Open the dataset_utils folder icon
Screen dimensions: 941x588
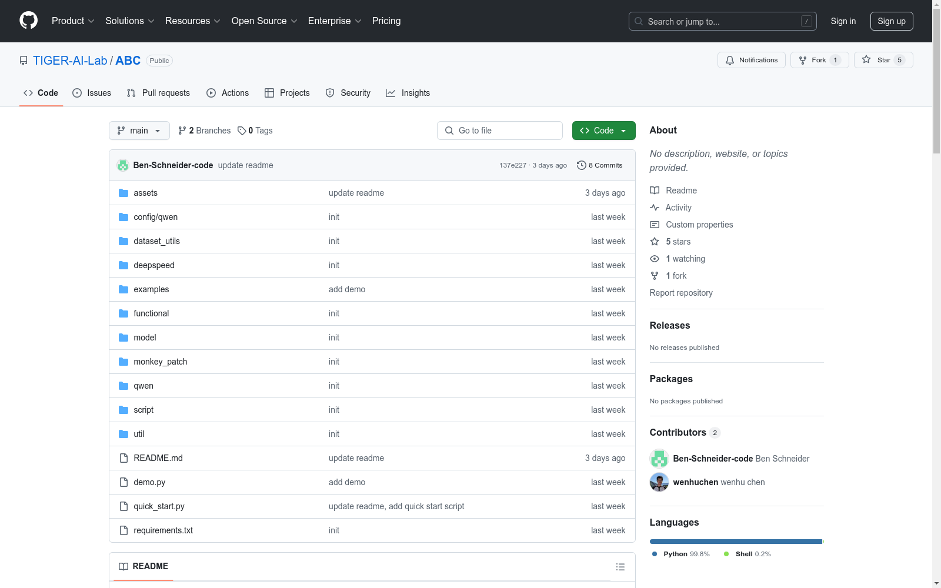click(124, 241)
